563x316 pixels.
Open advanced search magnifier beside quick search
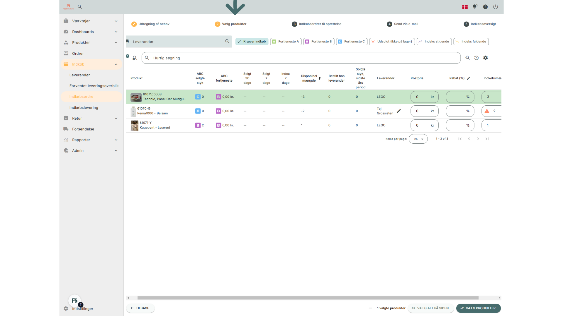click(467, 58)
